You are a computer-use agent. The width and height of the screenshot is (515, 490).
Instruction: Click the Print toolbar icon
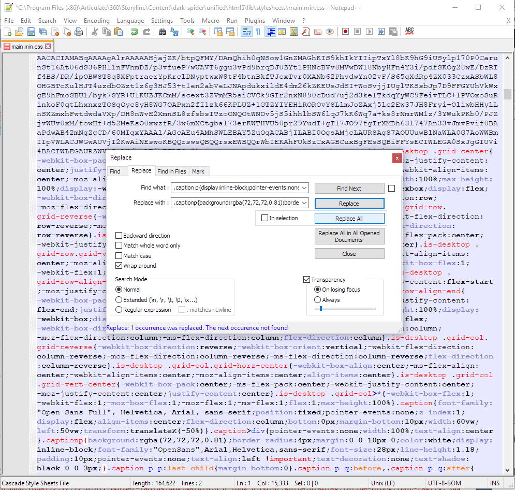79,32
